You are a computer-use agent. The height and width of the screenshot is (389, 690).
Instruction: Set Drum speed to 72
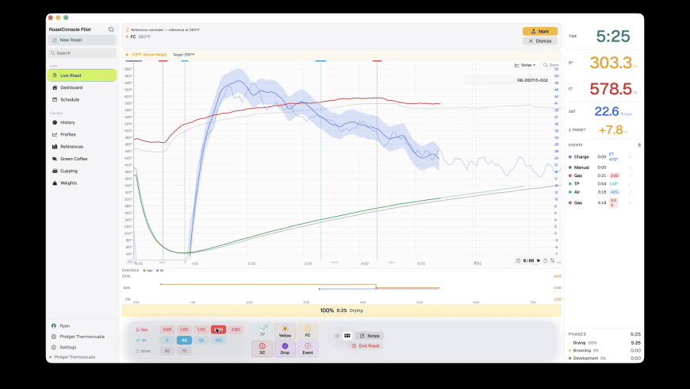tap(184, 351)
